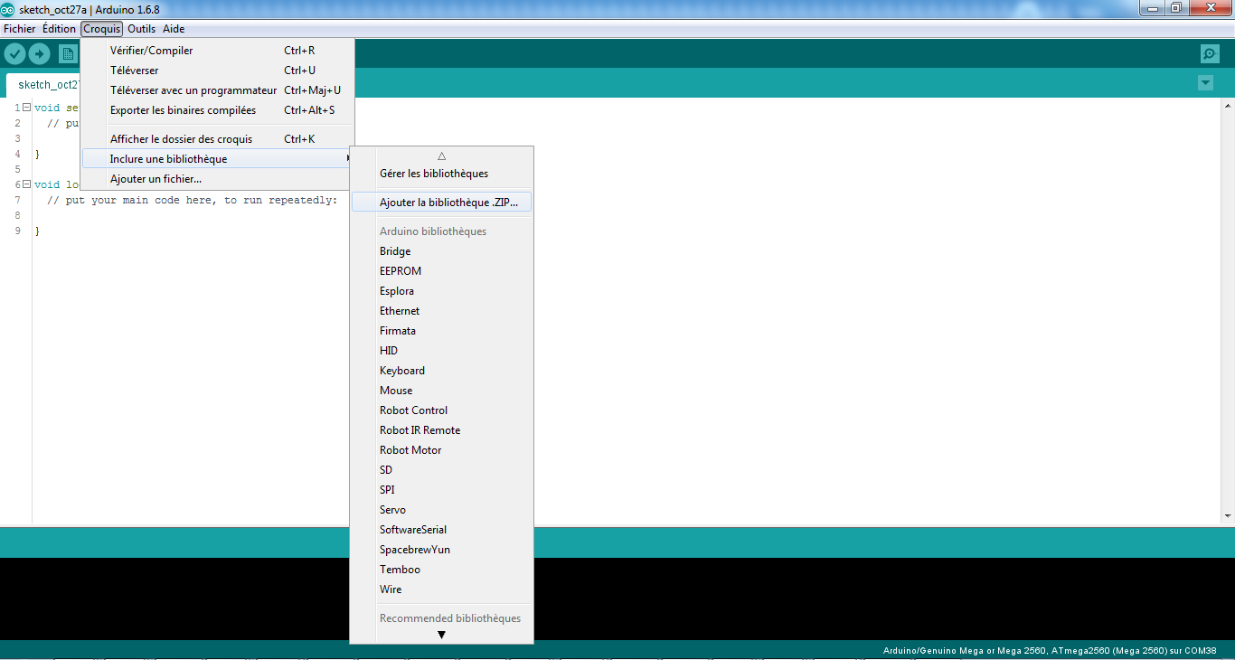Select Exporter les binaires compilées
The image size is (1235, 660).
coord(217,110)
